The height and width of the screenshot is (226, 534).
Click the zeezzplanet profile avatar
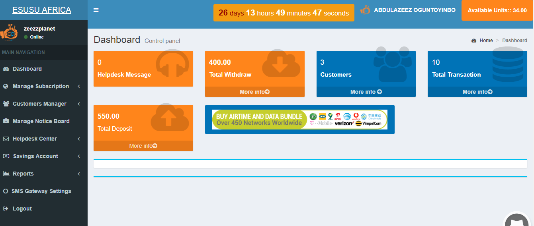(x=9, y=32)
